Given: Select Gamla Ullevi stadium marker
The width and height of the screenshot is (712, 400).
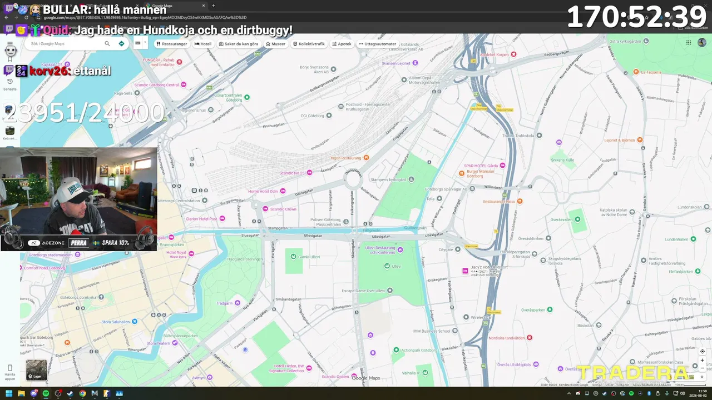Looking at the screenshot, I should coord(294,257).
